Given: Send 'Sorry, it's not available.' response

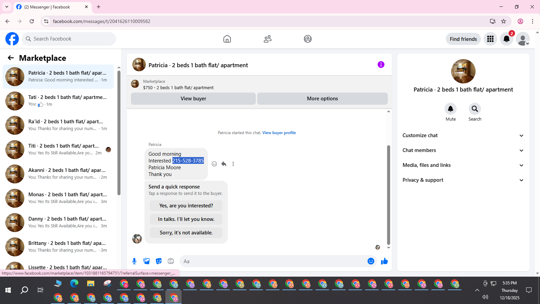Looking at the screenshot, I should [186, 233].
